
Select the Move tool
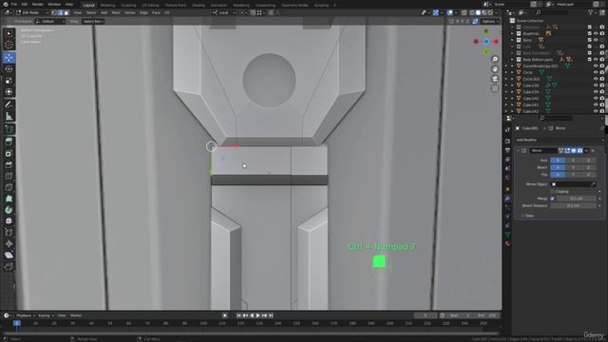pyautogui.click(x=9, y=58)
